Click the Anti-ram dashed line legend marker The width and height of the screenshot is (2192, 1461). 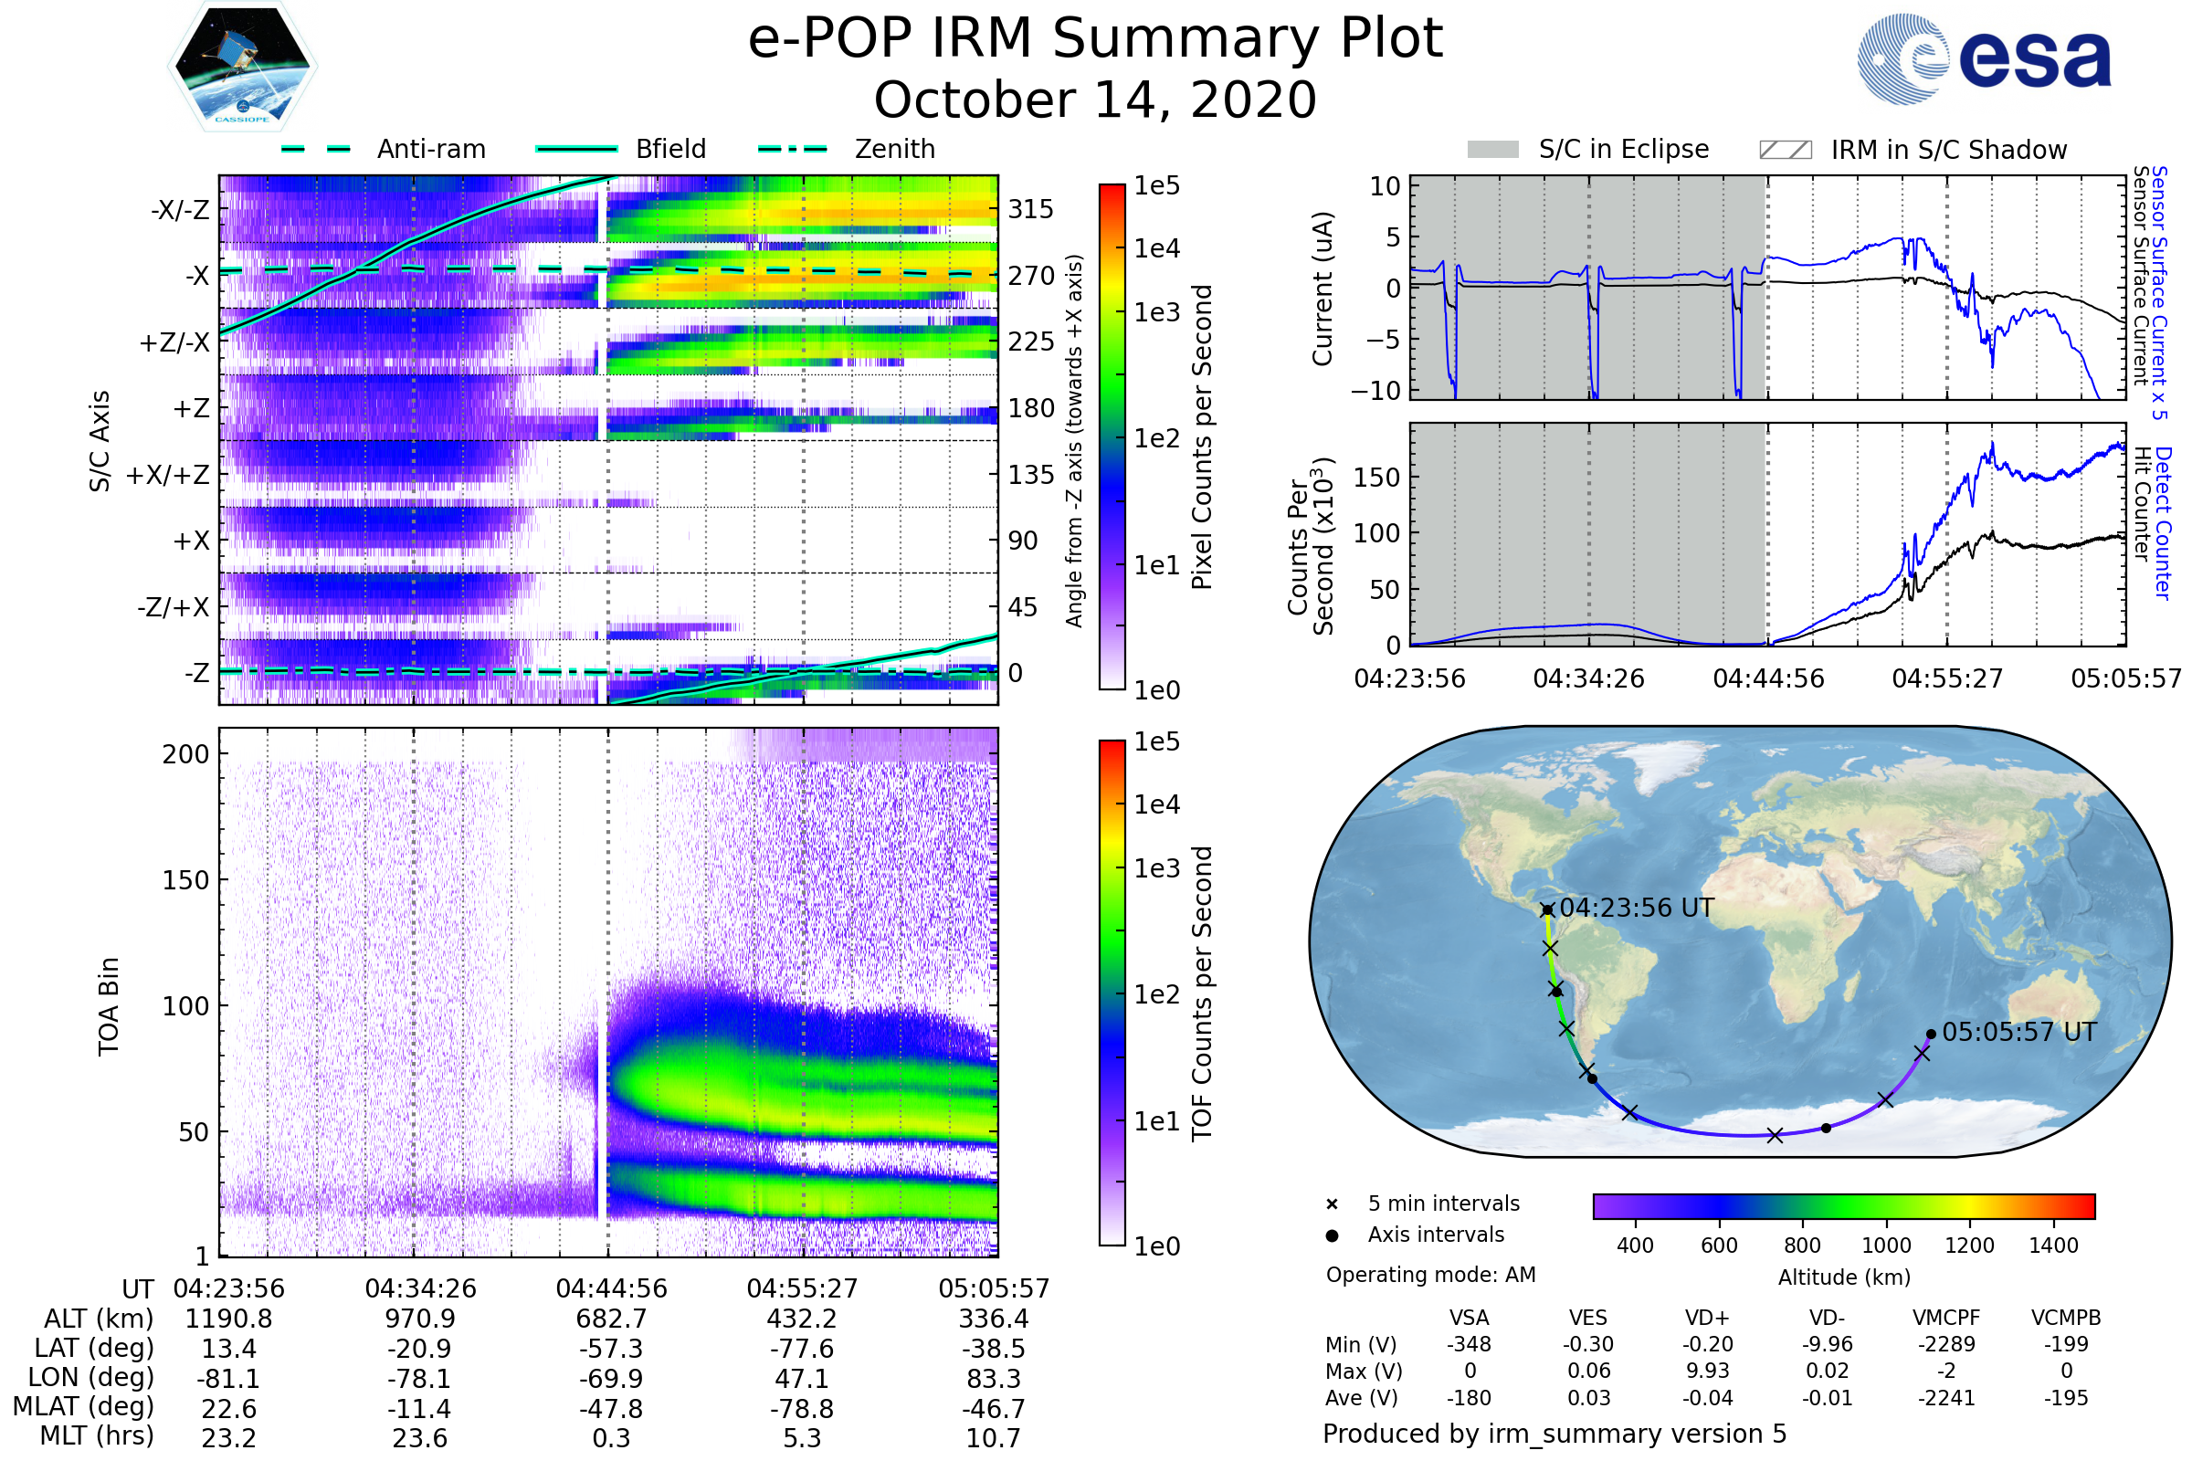[316, 149]
